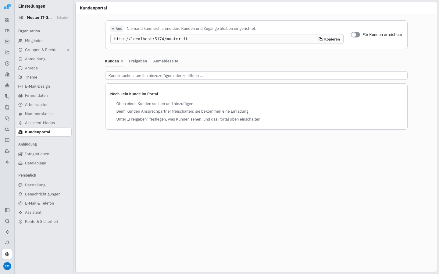Click the "Aus" status badge

(x=117, y=29)
